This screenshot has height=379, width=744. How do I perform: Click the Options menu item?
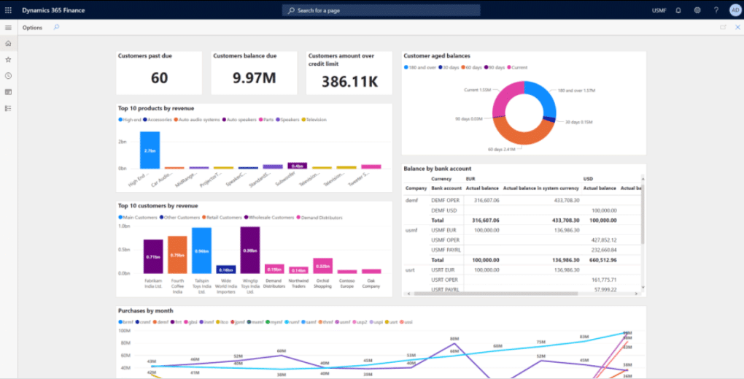tap(32, 28)
